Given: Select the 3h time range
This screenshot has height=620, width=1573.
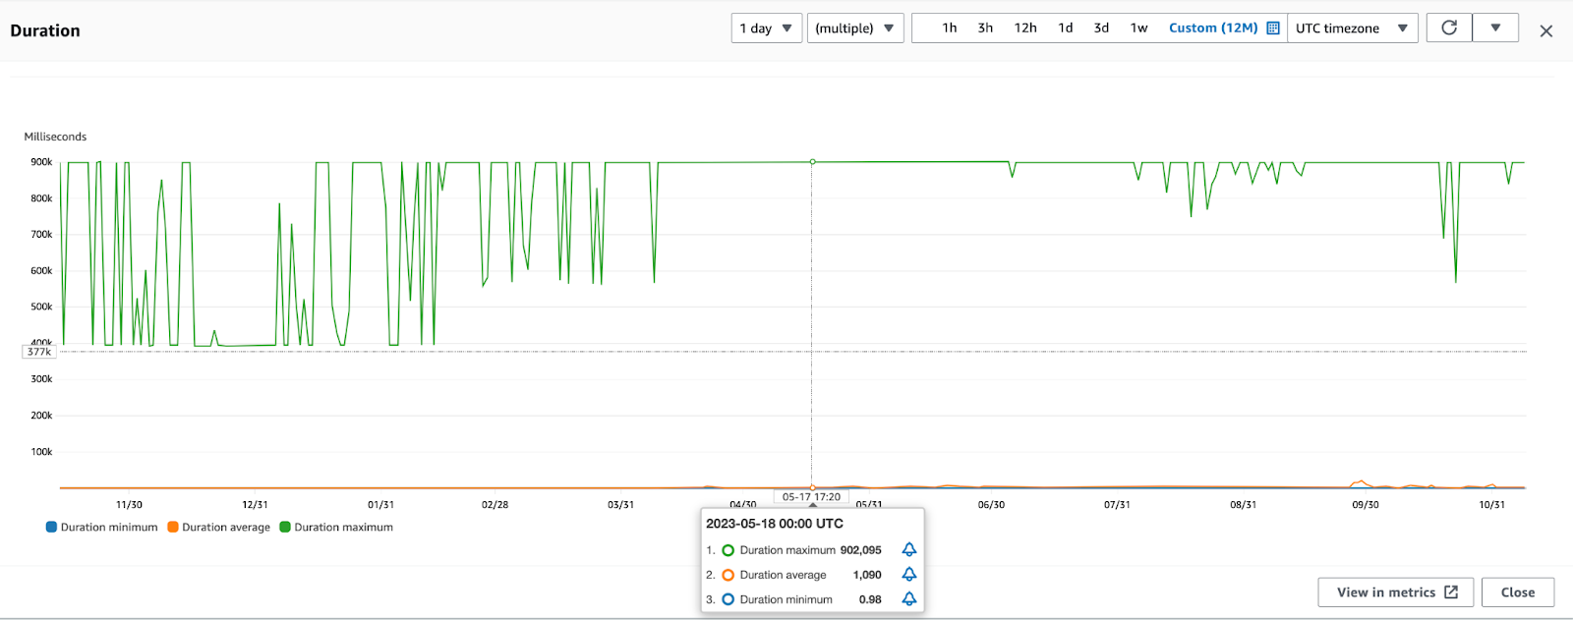Looking at the screenshot, I should tap(985, 28).
